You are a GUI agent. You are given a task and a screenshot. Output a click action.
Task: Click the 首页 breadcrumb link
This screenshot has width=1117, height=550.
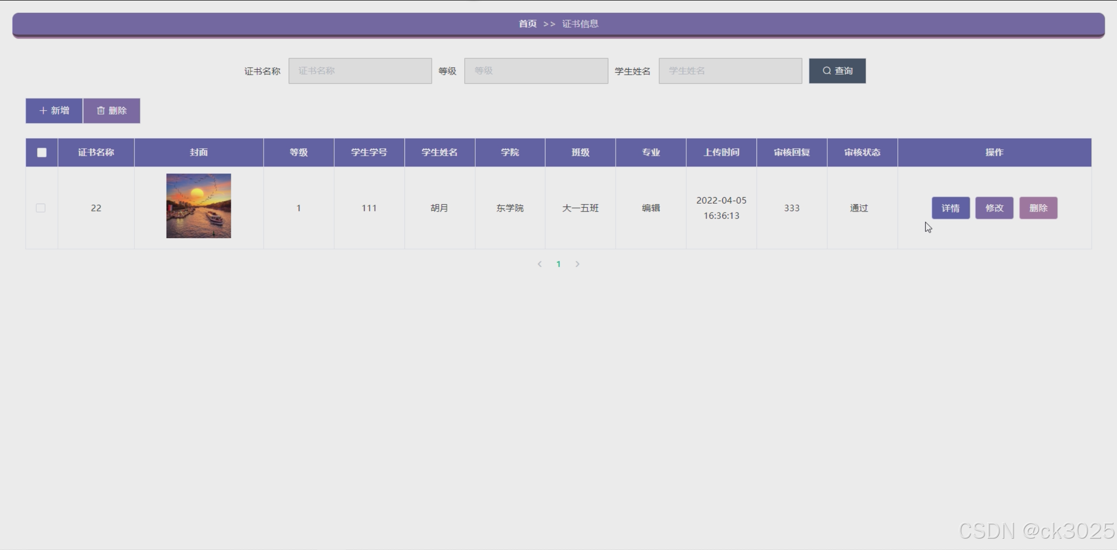(x=527, y=24)
